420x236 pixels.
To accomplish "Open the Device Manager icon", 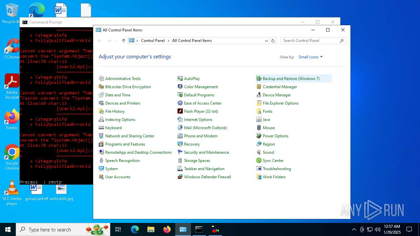I will [x=259, y=95].
